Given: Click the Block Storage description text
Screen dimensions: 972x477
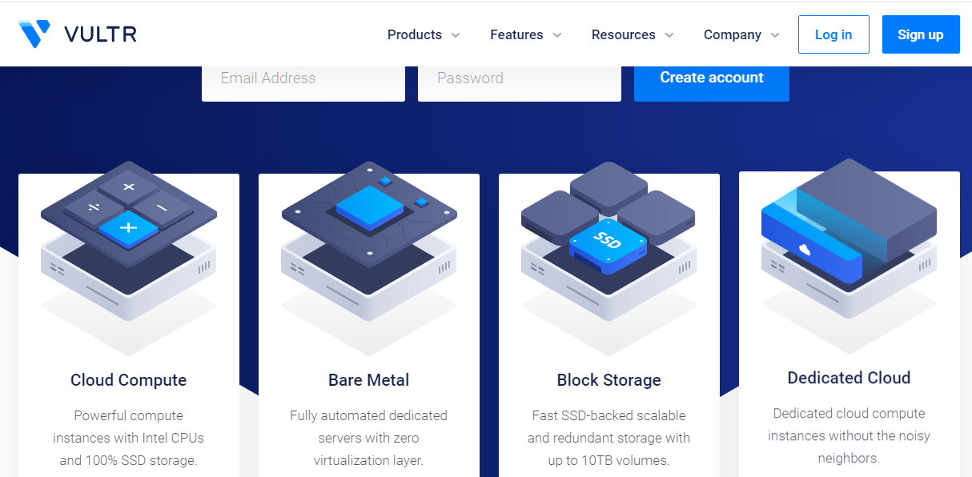Looking at the screenshot, I should point(609,438).
